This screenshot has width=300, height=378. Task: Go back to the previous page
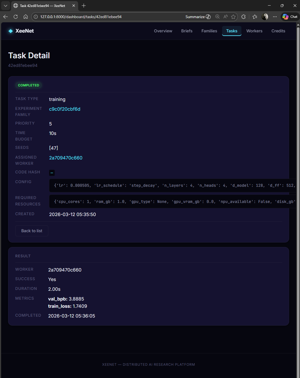(6, 17)
